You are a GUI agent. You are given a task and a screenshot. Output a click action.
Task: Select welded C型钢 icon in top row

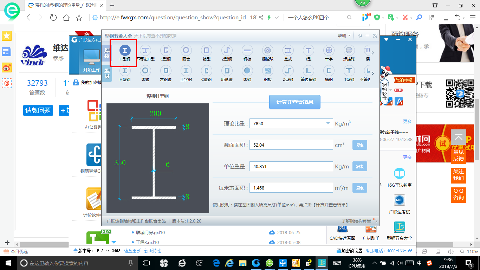click(x=166, y=53)
